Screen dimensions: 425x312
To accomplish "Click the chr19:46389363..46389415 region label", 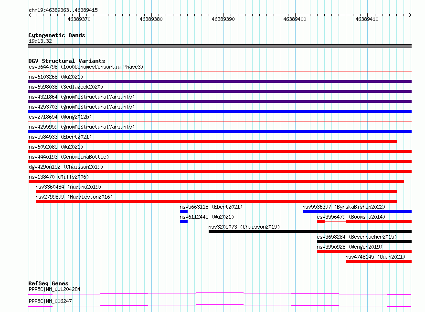I will [63, 10].
